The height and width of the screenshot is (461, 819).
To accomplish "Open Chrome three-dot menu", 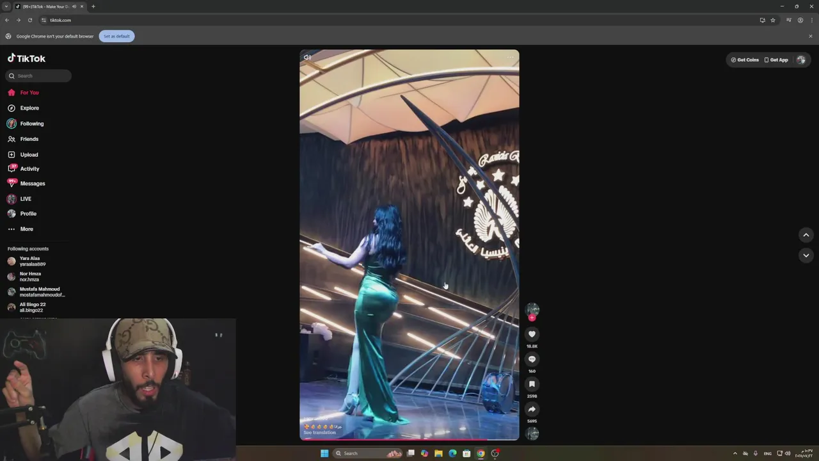I will 811,20.
